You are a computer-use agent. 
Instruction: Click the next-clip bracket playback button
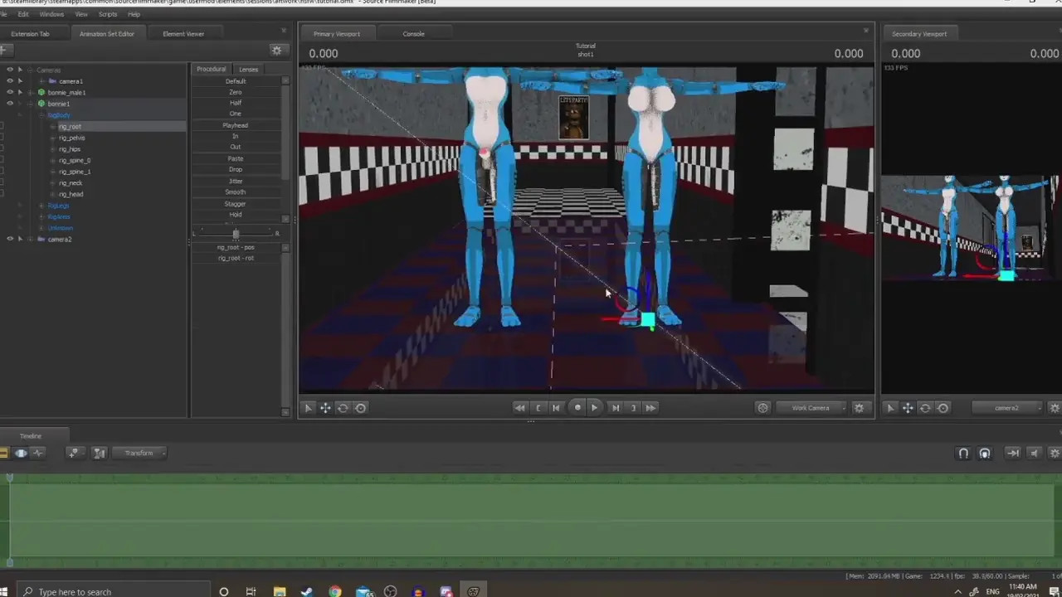tap(633, 408)
